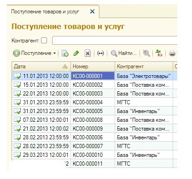Select cell KC00-000009

tap(93, 129)
